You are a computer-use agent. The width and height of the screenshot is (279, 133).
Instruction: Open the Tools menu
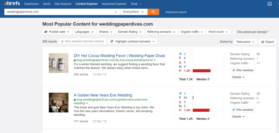tap(136, 4)
